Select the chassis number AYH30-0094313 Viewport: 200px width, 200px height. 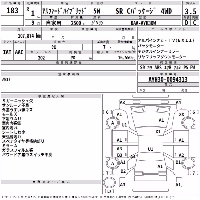click(168, 79)
